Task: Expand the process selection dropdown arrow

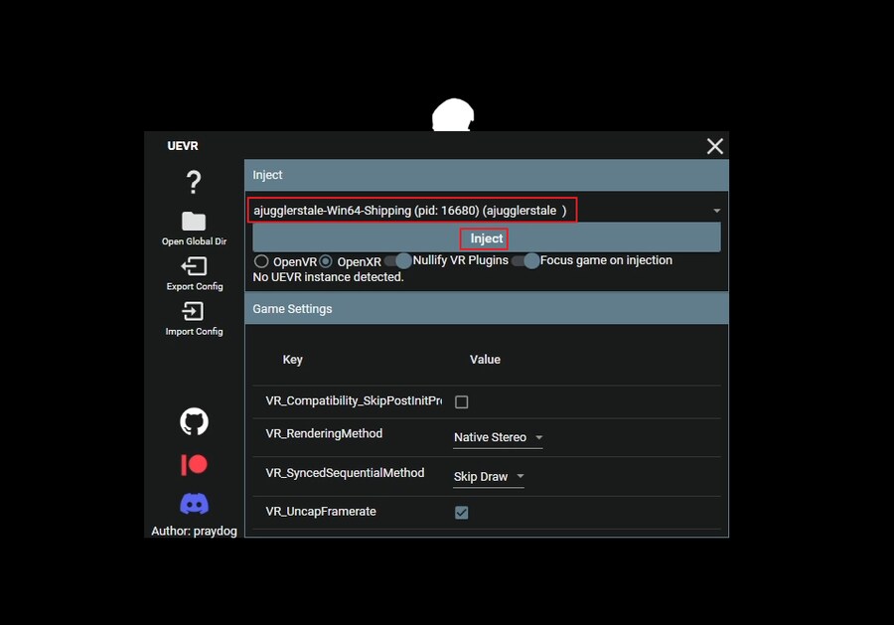Action: pos(716,211)
